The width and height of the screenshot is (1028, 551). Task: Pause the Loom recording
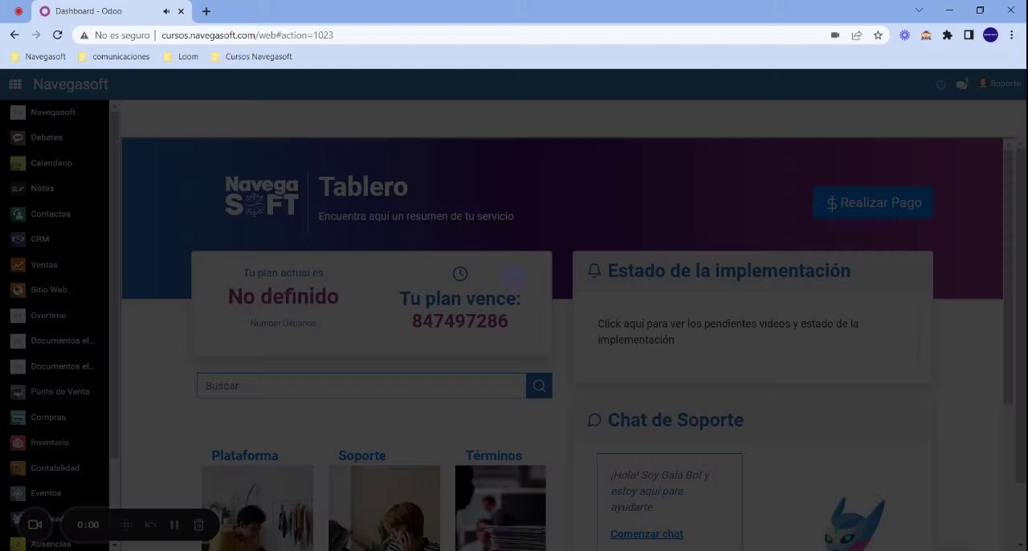click(x=174, y=524)
